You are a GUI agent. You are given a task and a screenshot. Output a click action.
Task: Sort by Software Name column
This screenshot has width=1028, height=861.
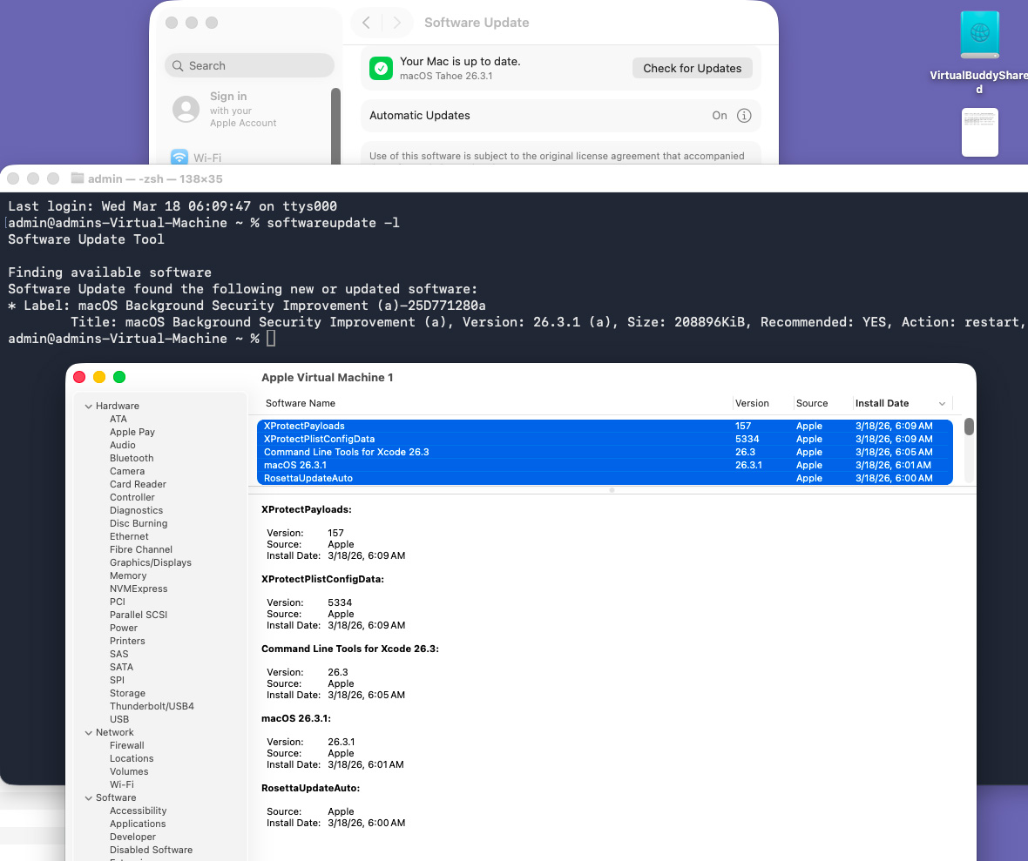coord(301,404)
